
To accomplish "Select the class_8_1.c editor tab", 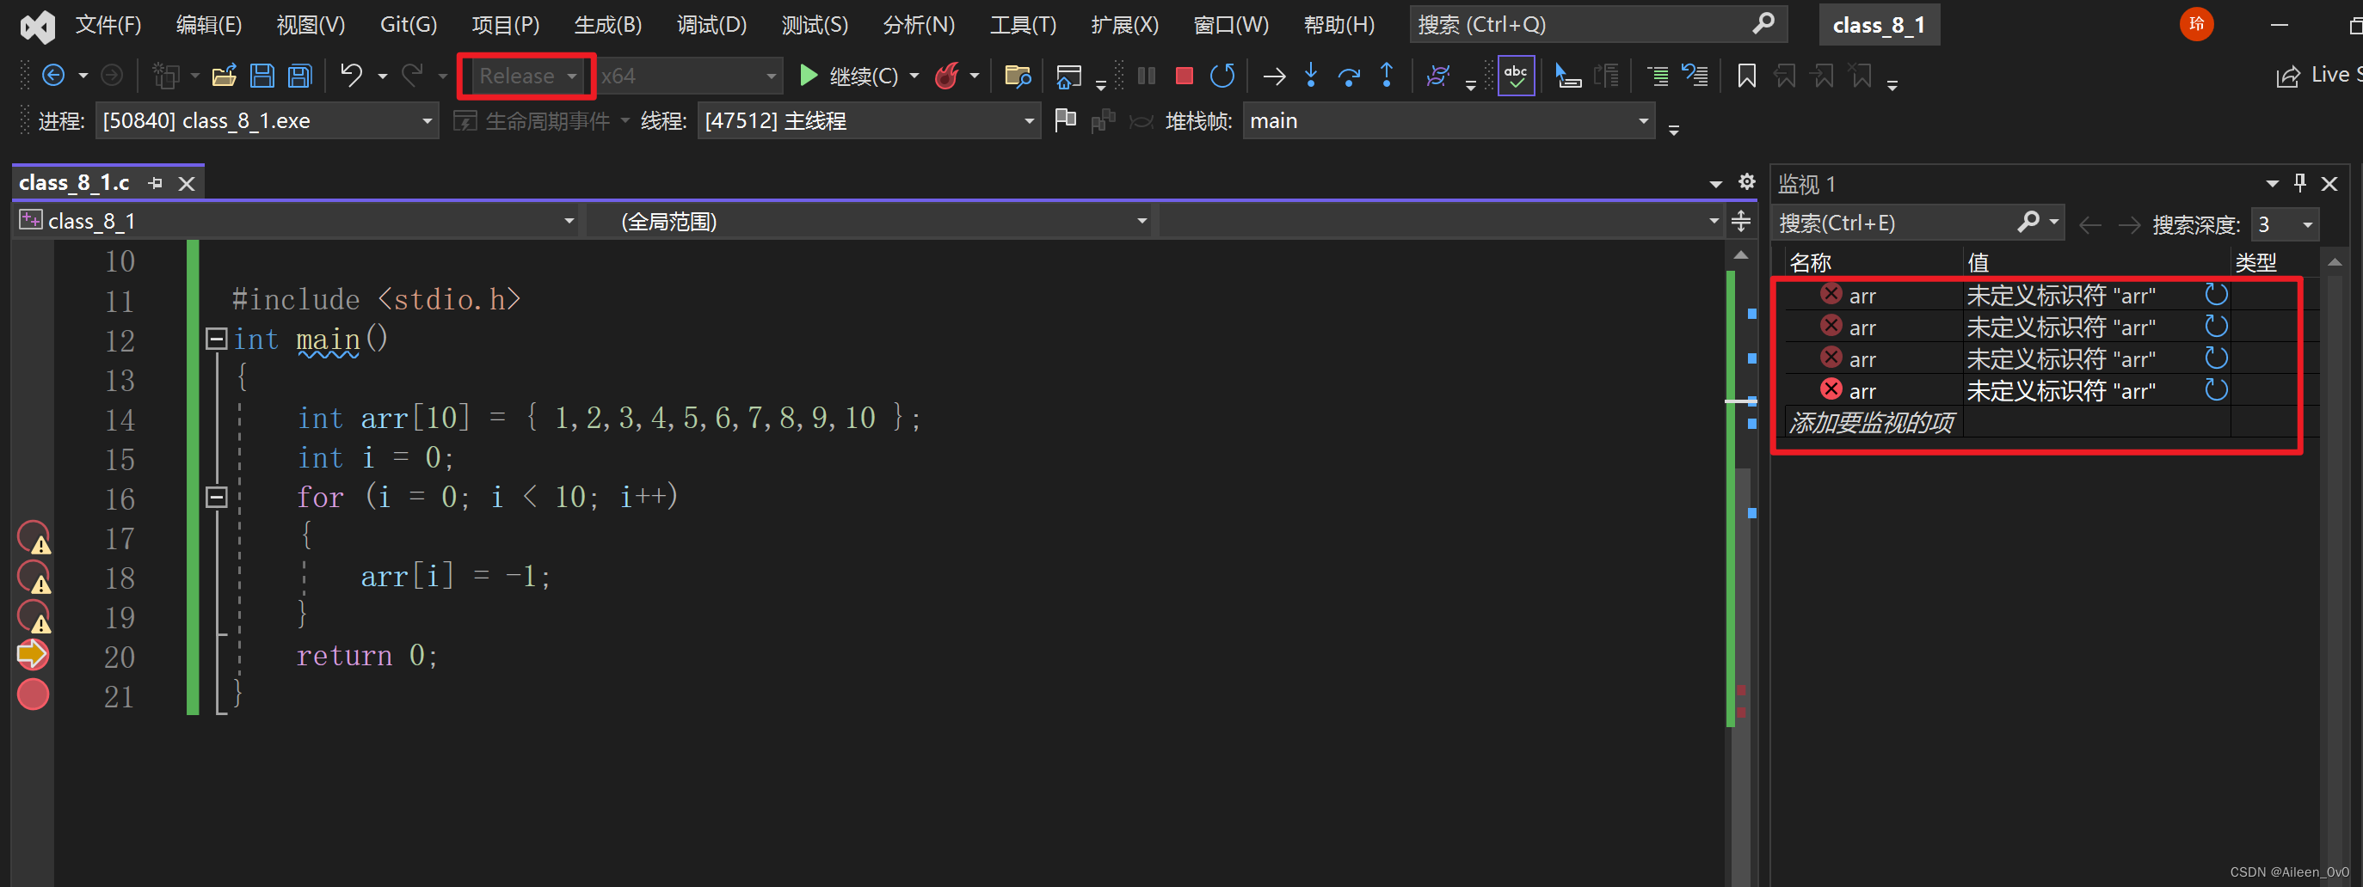I will (73, 181).
